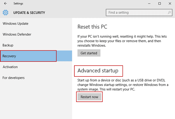
Task: Open the Activation page
Action: pos(10,67)
